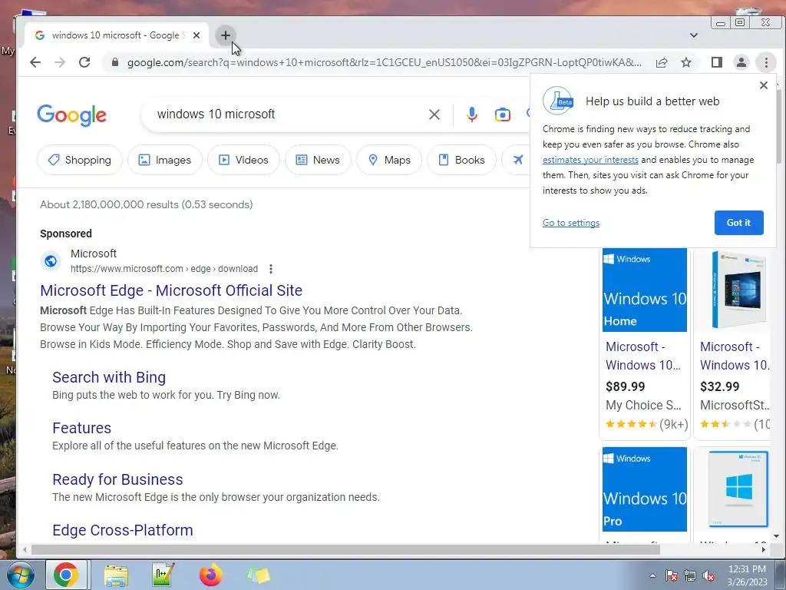Screen dimensions: 786x590
Task: Close the 'windows 10 microsoft' tab
Action: click(196, 35)
